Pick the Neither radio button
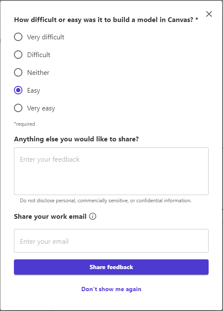 18,72
